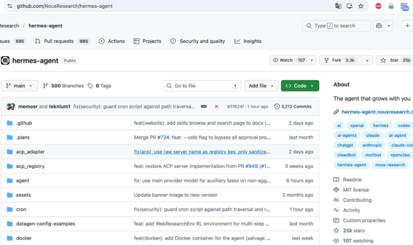Image resolution: width=413 pixels, height=245 pixels.
Task: Click the Go to file search box
Action: click(202, 86)
